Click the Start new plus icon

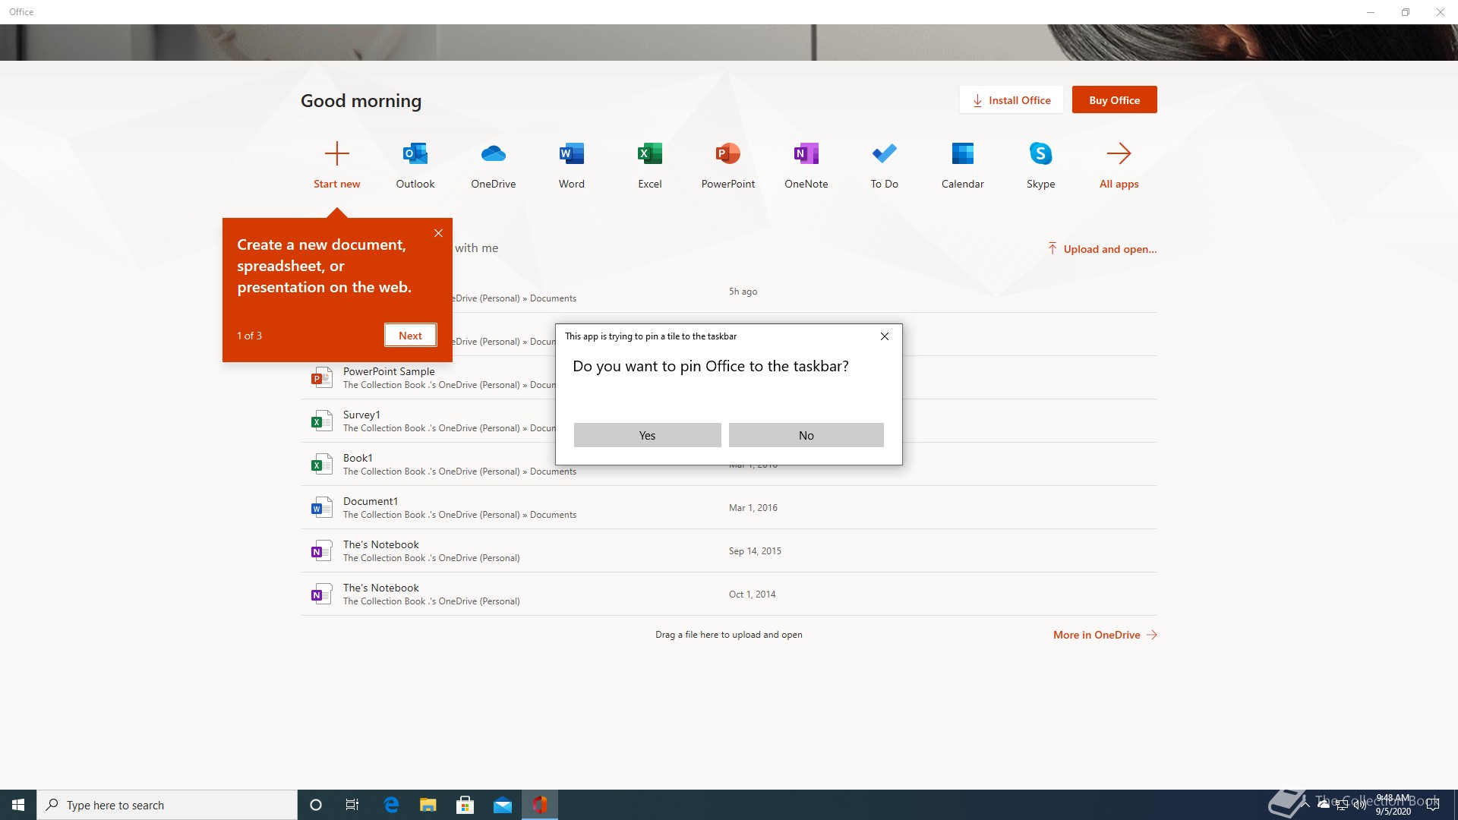point(337,153)
